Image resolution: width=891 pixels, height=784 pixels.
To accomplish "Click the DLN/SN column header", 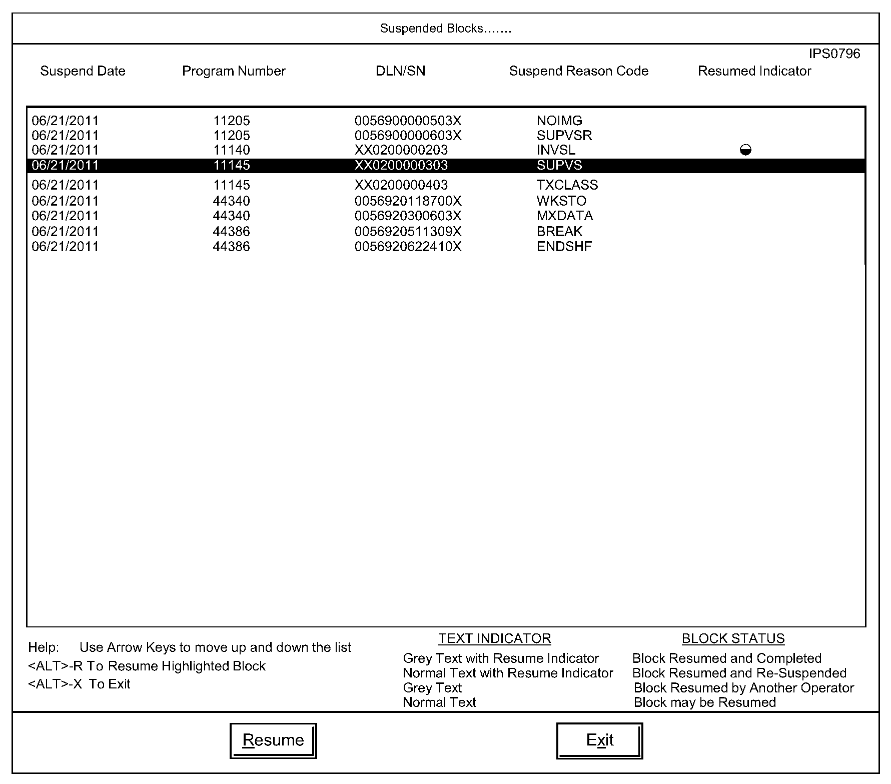I will (400, 71).
